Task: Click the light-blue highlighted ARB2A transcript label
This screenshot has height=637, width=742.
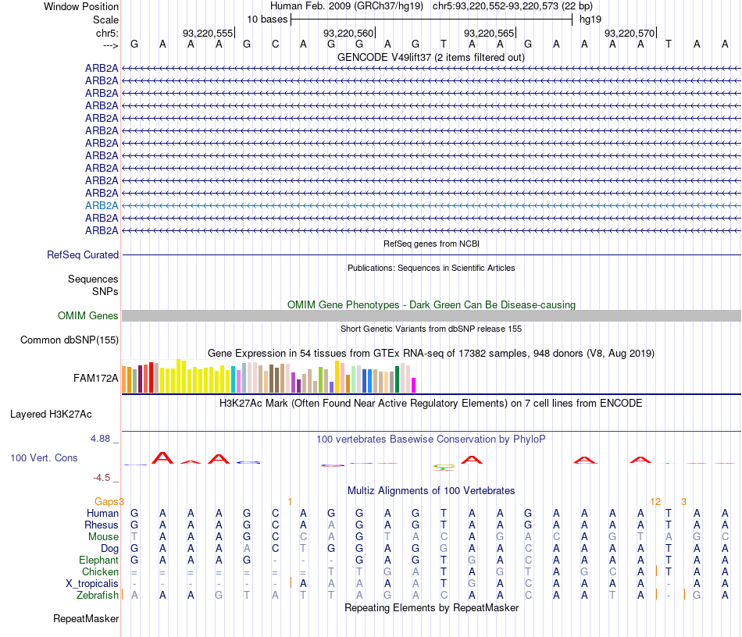Action: point(102,206)
